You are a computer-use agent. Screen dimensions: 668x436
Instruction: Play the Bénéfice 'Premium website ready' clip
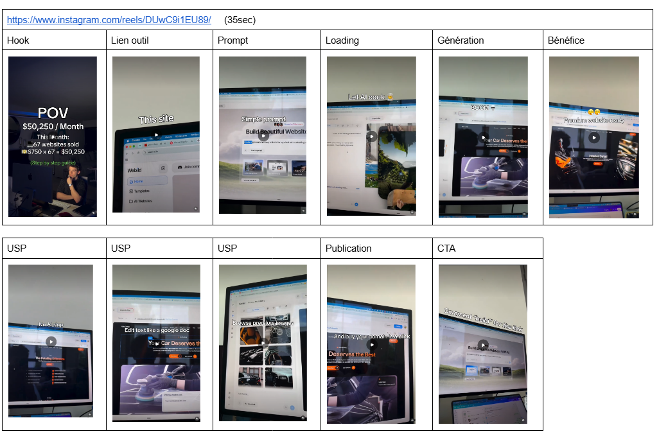click(594, 137)
